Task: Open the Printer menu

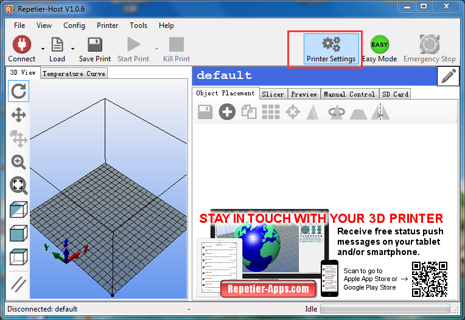Action: pos(107,26)
